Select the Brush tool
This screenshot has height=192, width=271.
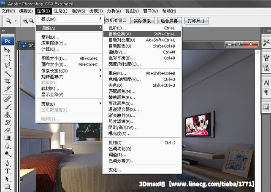click(x=7, y=107)
